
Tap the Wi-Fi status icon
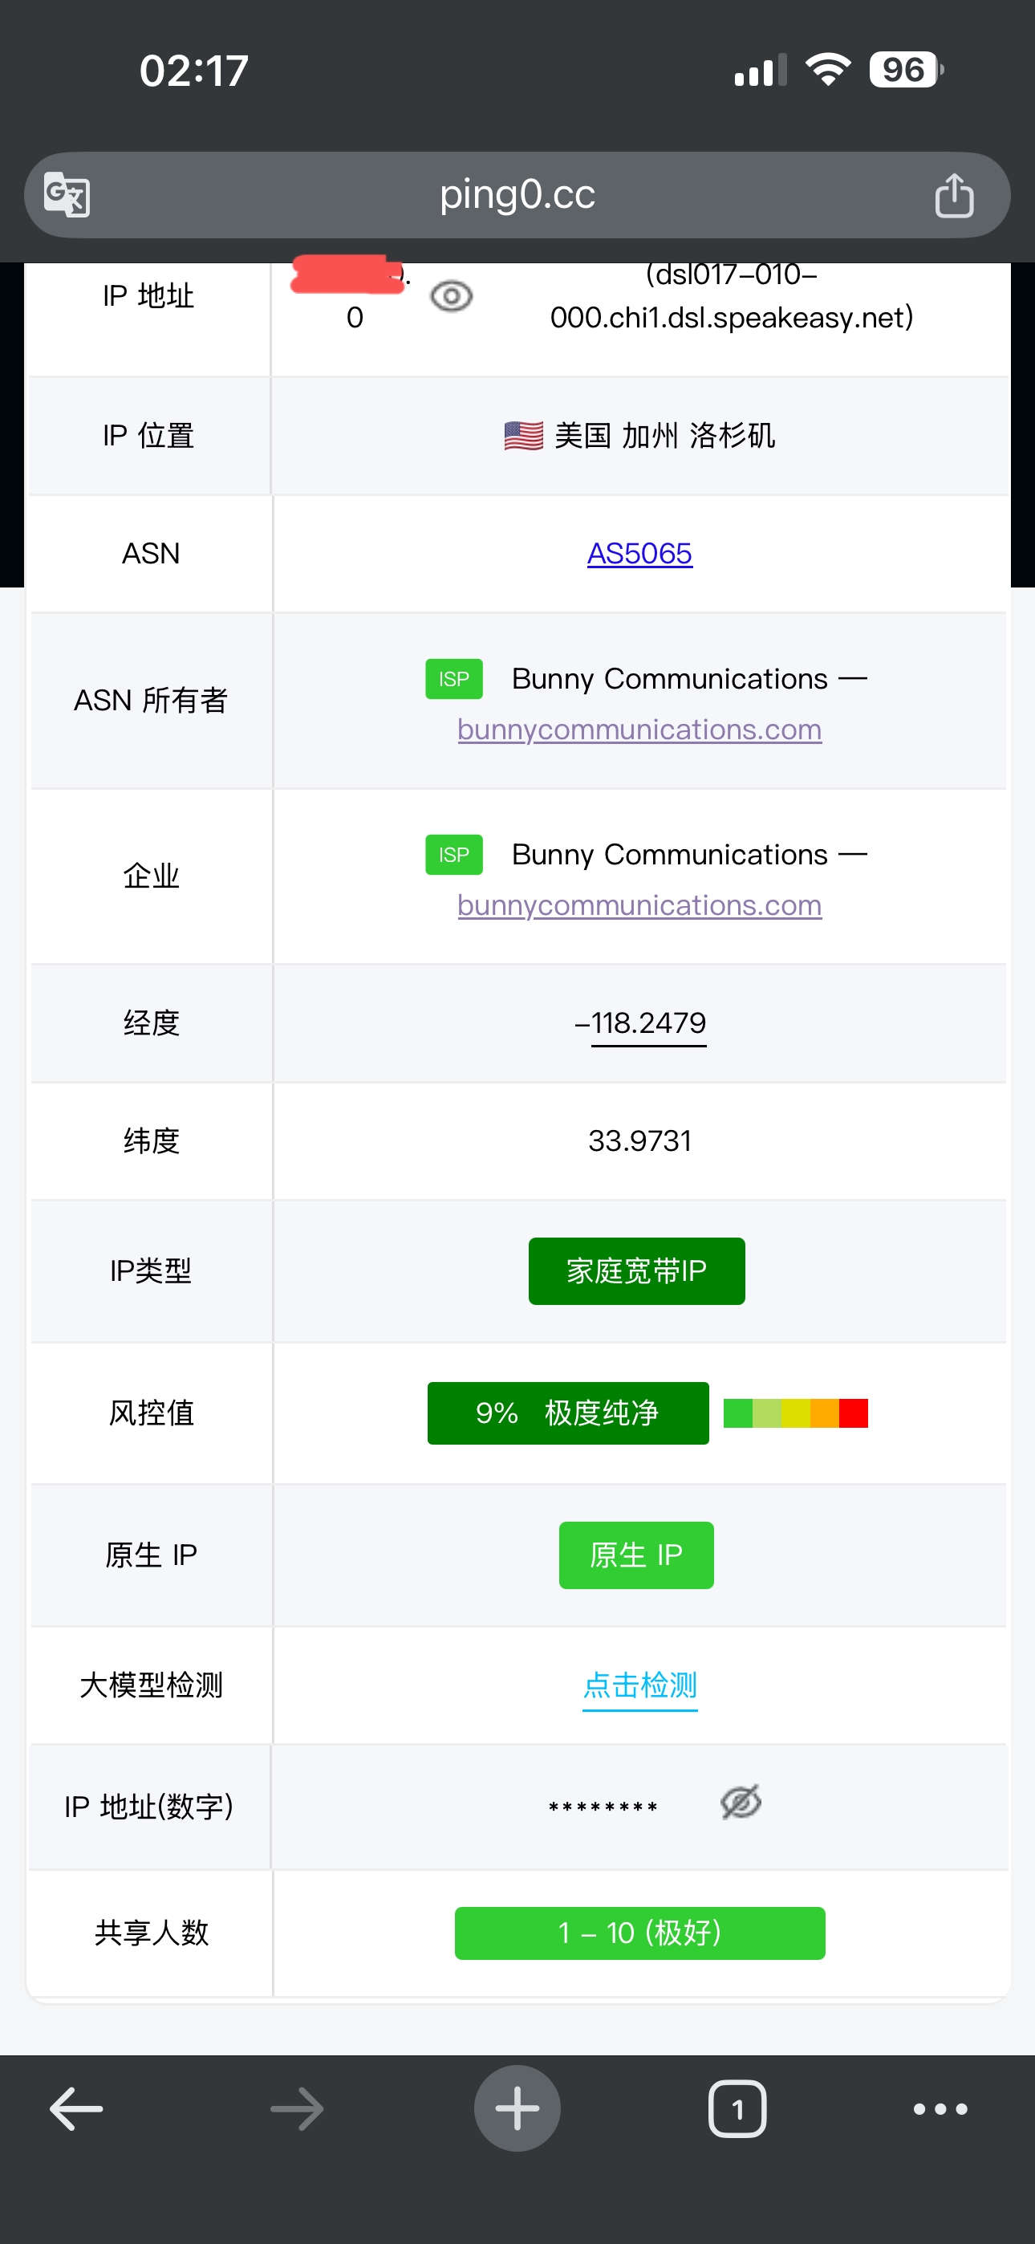[x=829, y=70]
